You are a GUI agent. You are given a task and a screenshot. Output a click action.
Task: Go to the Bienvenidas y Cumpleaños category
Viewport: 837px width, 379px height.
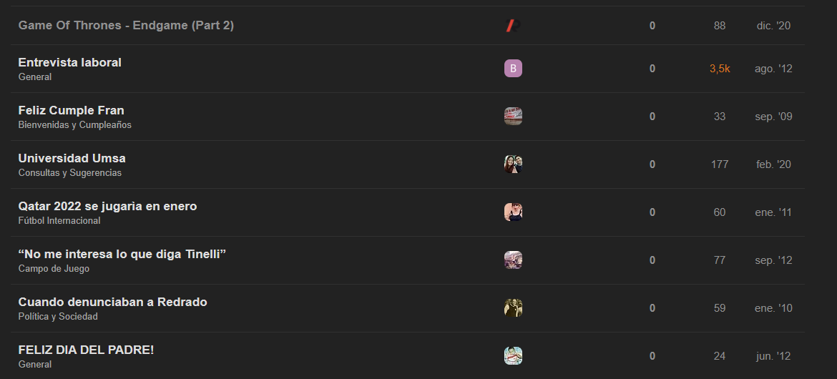(x=74, y=125)
